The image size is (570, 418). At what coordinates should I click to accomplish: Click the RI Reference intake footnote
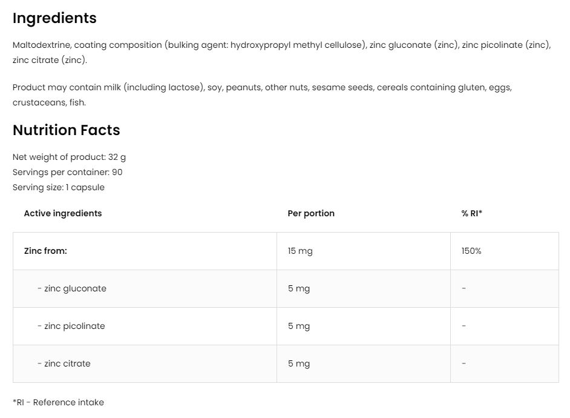point(58,402)
